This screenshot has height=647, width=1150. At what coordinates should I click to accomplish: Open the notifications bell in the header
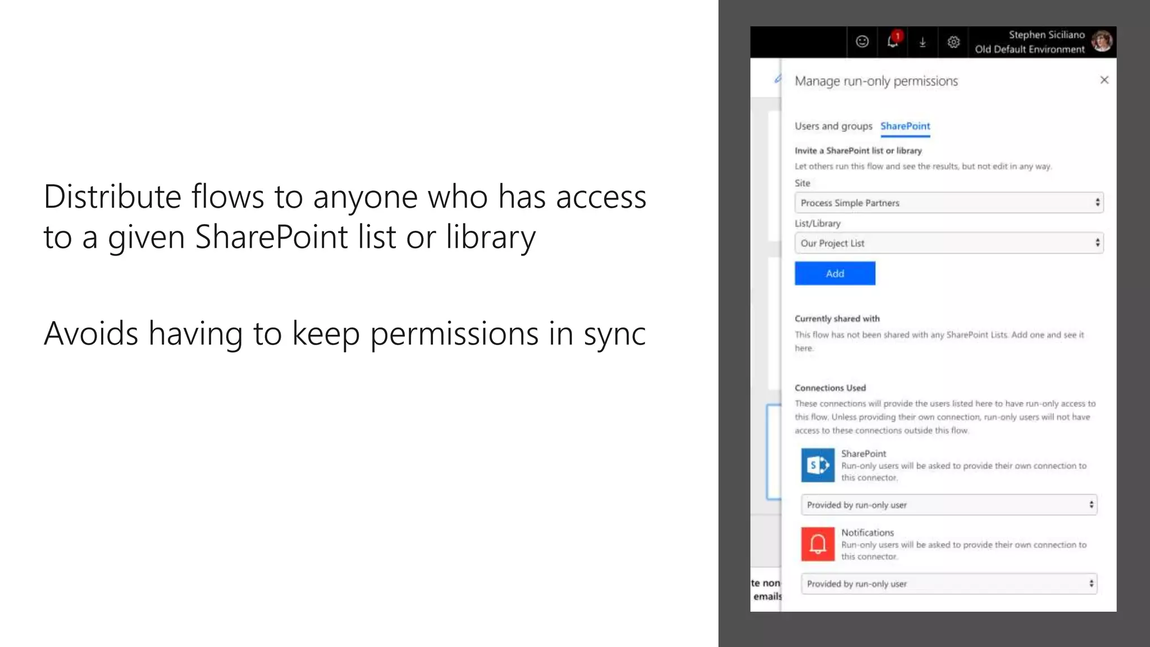coord(893,42)
